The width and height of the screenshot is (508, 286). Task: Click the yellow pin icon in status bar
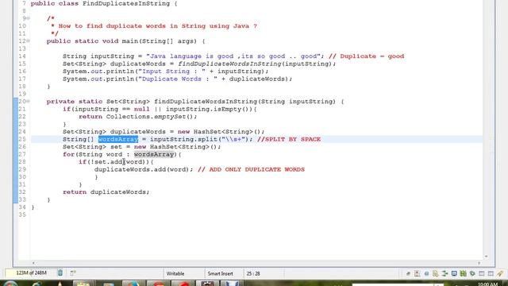[500, 273]
